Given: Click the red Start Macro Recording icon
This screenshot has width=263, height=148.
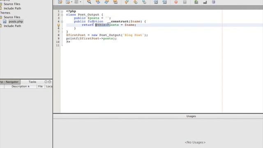Looking at the screenshot, I should [x=176, y=2].
